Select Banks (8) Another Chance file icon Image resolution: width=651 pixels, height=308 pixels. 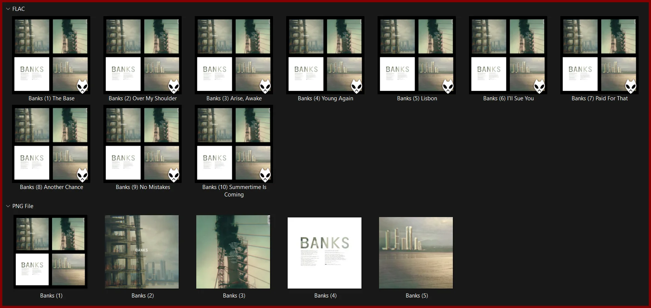click(51, 144)
